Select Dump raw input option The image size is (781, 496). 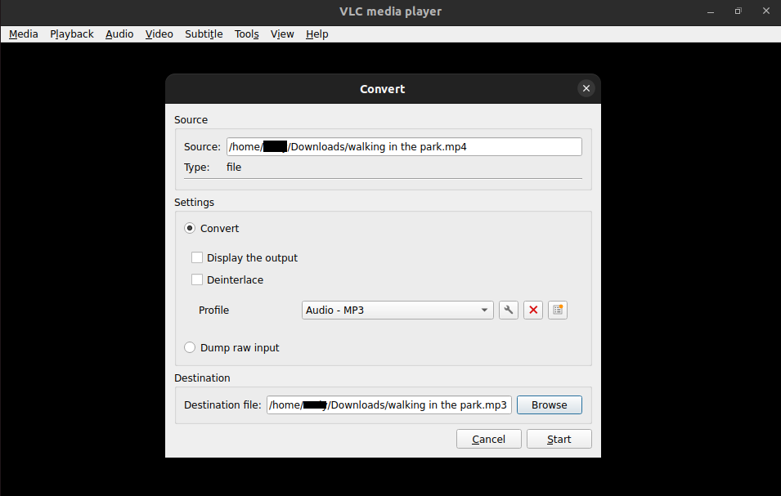pos(190,347)
